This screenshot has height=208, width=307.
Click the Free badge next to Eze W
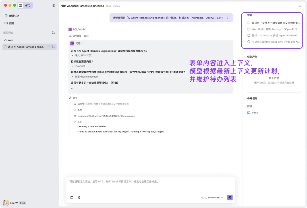(22, 203)
